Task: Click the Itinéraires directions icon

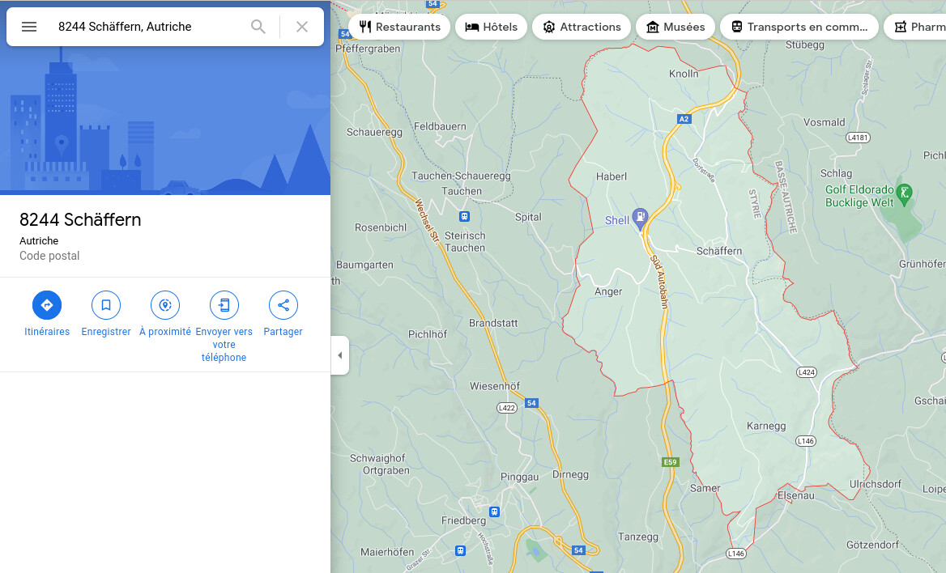Action: (47, 305)
